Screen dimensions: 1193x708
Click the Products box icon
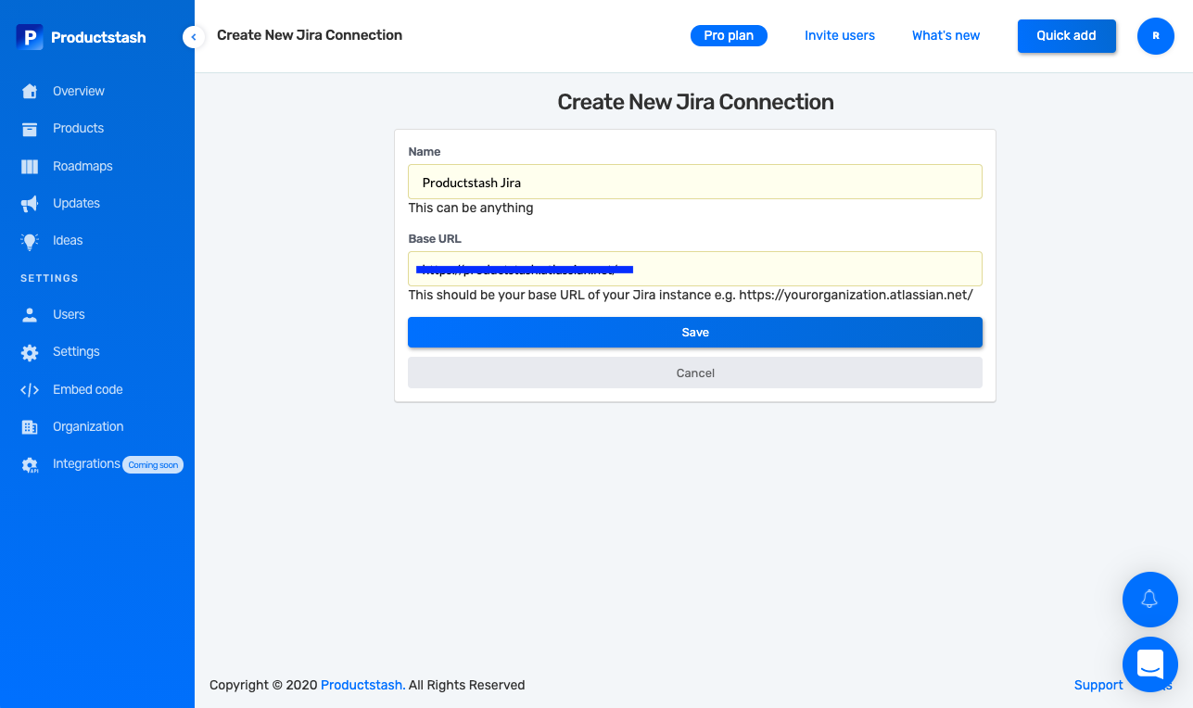point(30,129)
